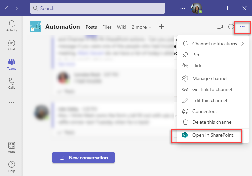
Task: Switch to the Files tab
Action: (x=107, y=27)
